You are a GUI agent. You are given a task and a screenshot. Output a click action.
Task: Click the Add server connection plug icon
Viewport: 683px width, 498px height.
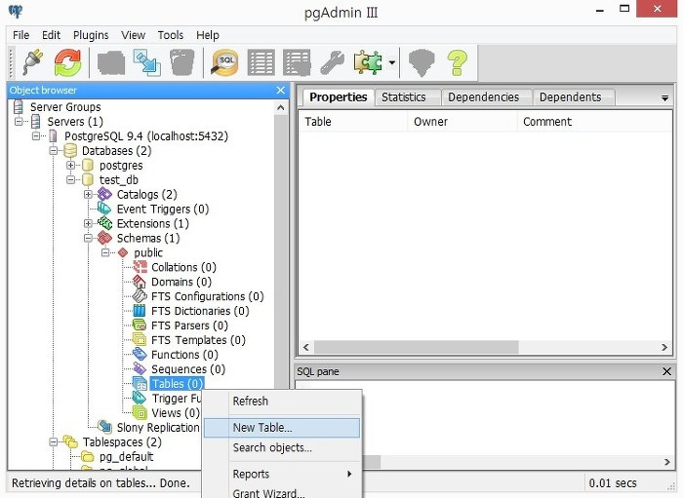point(32,62)
